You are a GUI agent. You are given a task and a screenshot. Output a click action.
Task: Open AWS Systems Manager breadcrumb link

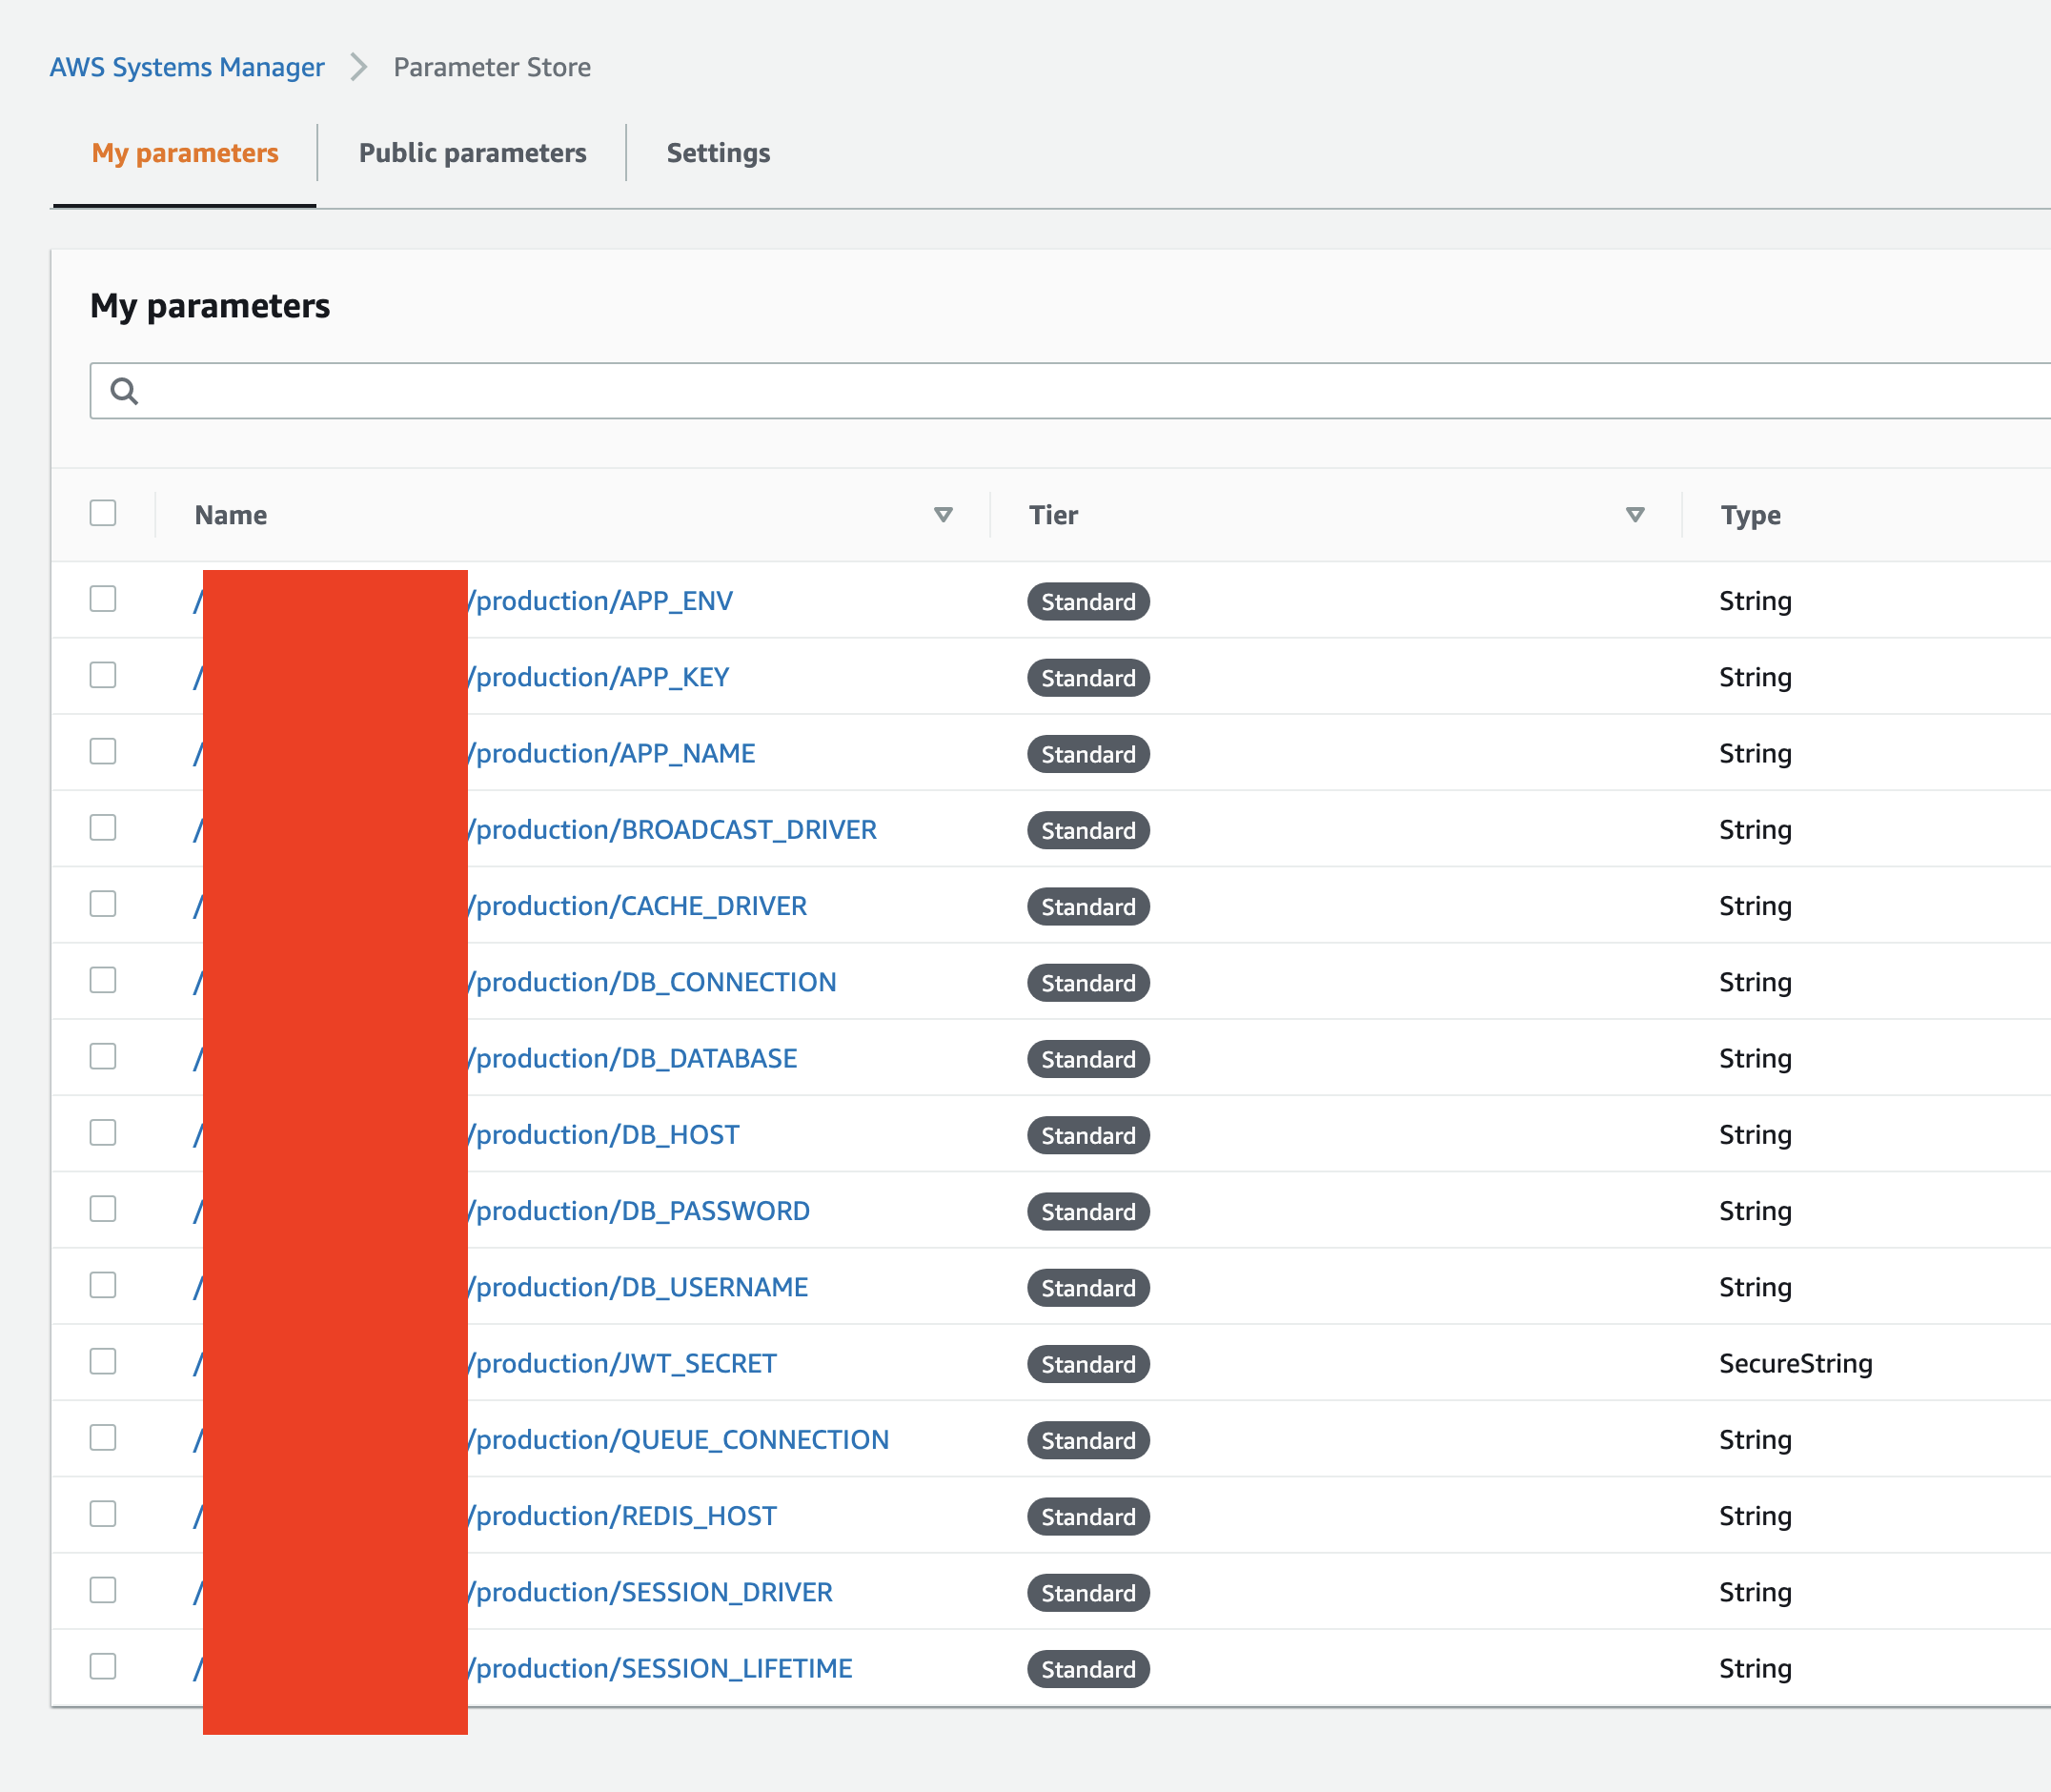pos(187,67)
